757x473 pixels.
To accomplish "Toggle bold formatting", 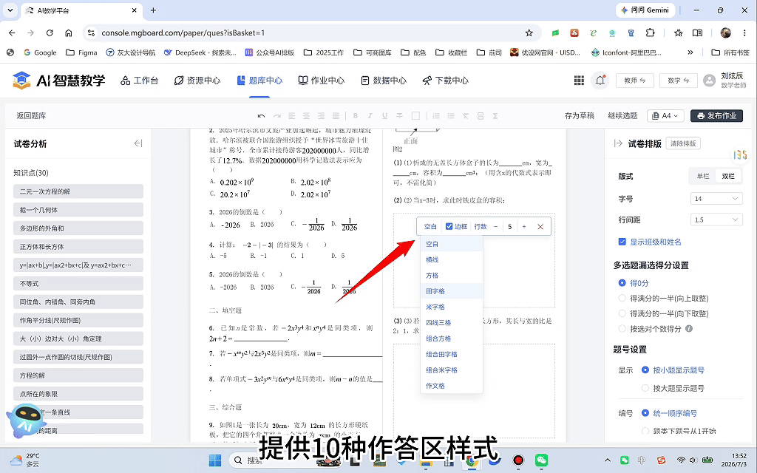I will pos(356,116).
